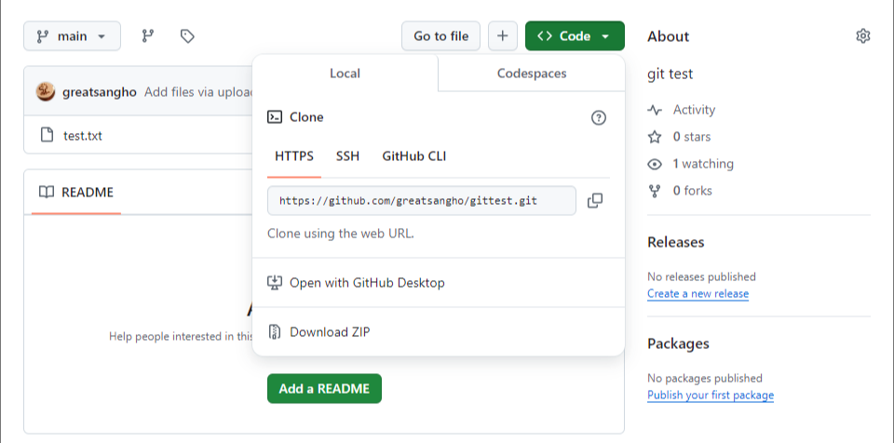Click 1 watching link
The width and height of the screenshot is (894, 443).
coord(703,164)
